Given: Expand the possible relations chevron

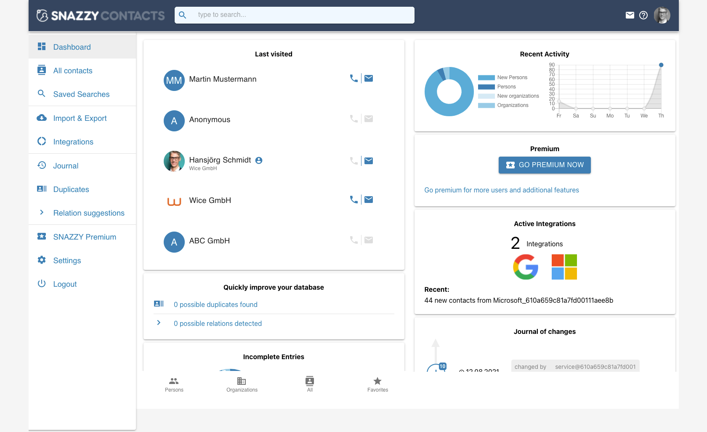Looking at the screenshot, I should [x=159, y=323].
